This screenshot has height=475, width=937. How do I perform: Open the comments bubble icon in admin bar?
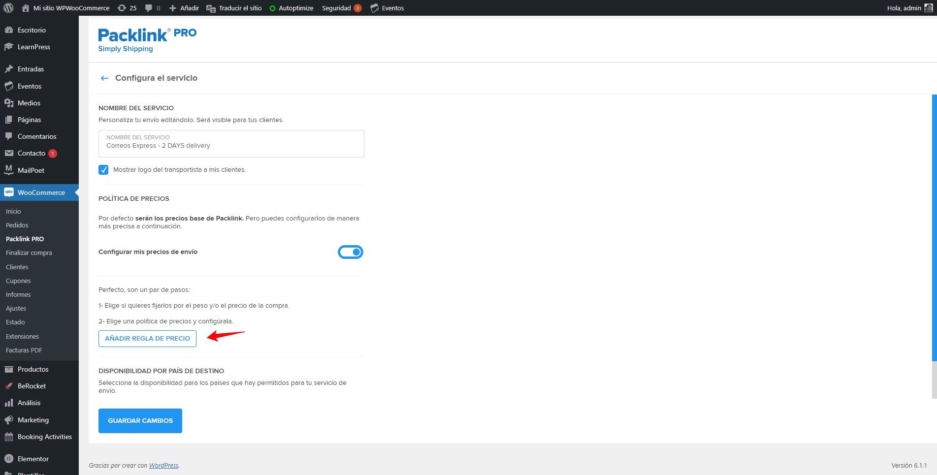[x=149, y=8]
